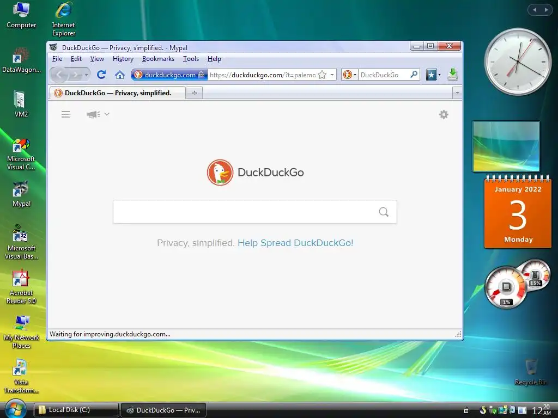Open My Network Places icon
This screenshot has width=558, height=418.
[x=21, y=332]
